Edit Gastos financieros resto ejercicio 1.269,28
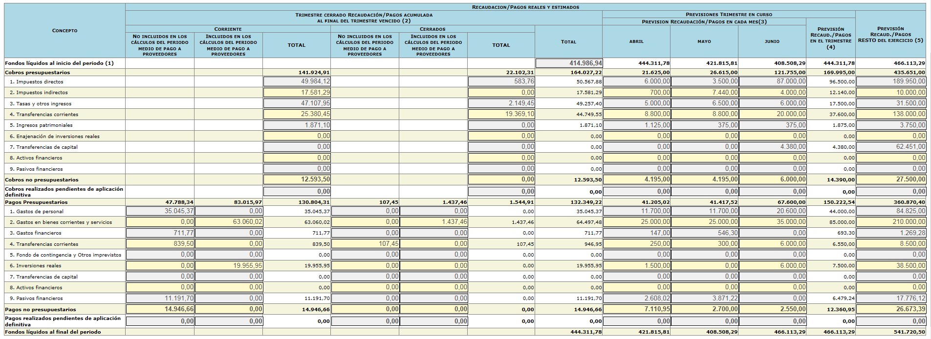This screenshot has width=931, height=339. click(x=891, y=233)
